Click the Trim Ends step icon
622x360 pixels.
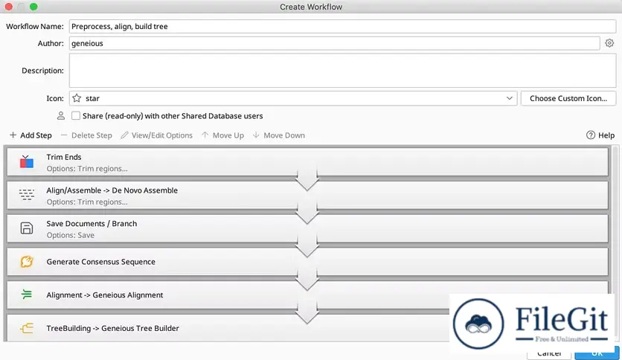[27, 161]
